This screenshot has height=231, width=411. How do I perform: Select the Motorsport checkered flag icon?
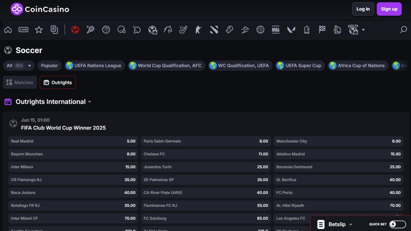point(322,30)
